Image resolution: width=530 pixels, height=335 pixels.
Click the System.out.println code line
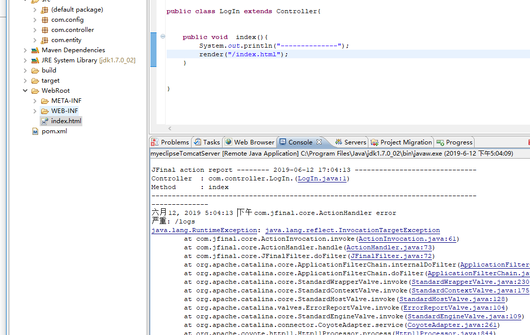274,46
